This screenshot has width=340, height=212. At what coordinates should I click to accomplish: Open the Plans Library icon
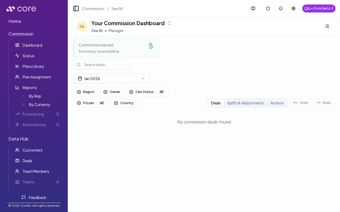(x=17, y=66)
